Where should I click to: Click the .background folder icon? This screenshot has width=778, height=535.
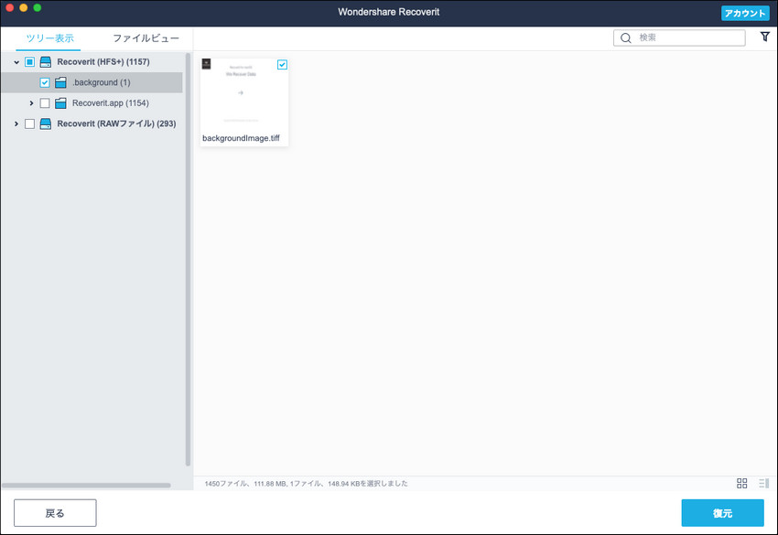60,82
